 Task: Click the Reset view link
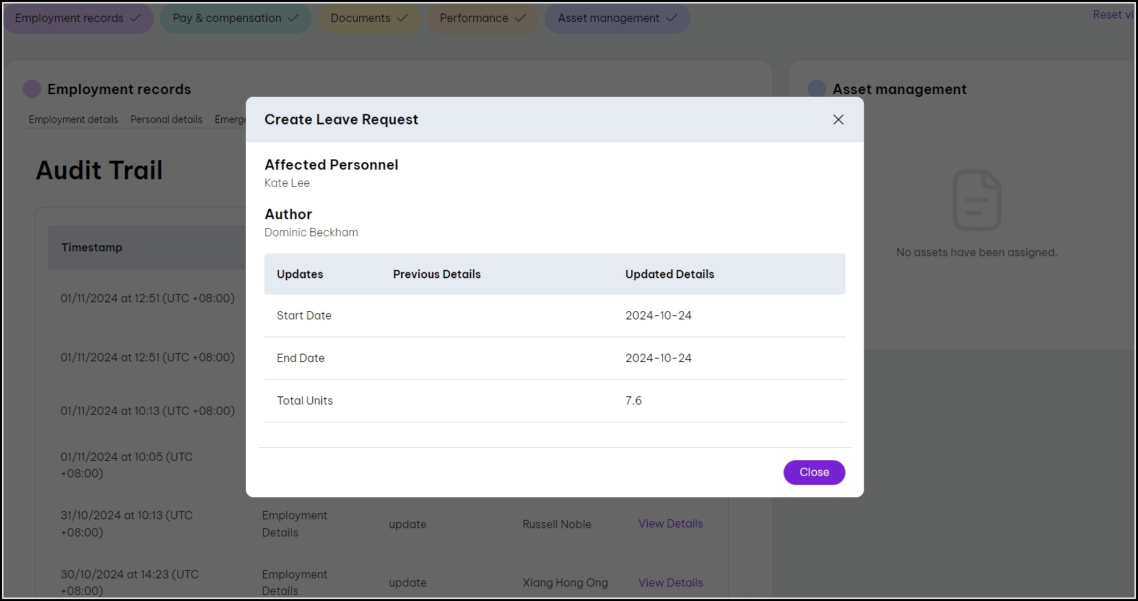pos(1112,15)
